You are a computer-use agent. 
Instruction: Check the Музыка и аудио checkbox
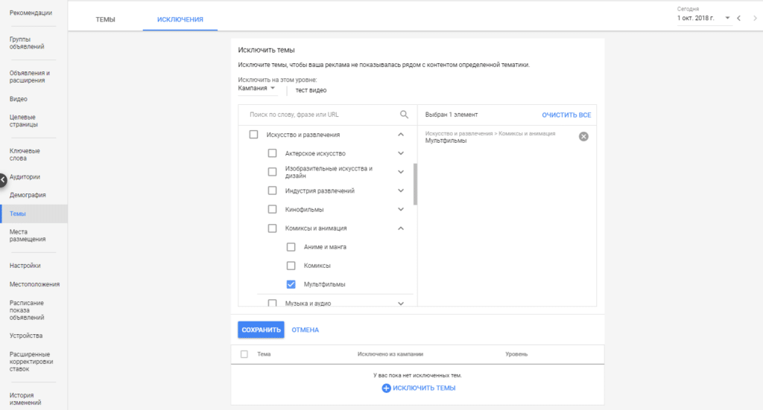point(272,303)
